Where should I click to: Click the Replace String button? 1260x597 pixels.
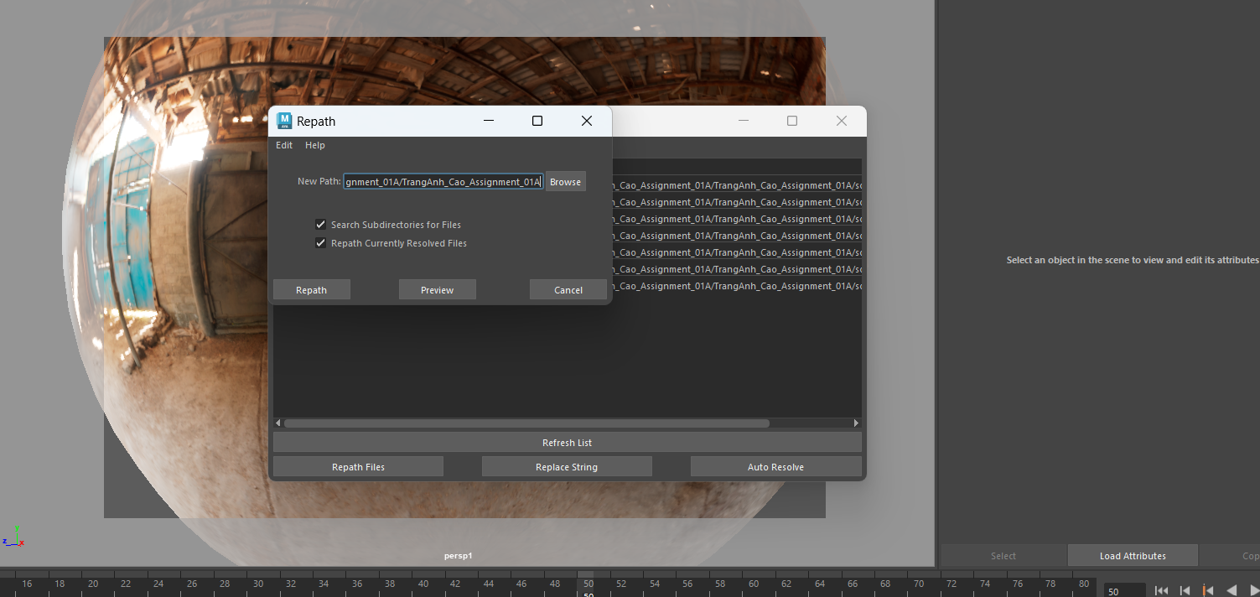pyautogui.click(x=567, y=467)
